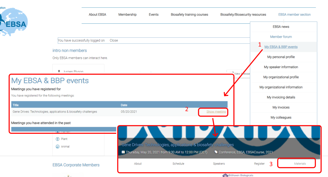
Task: Open My invoicing details
Action: click(281, 97)
